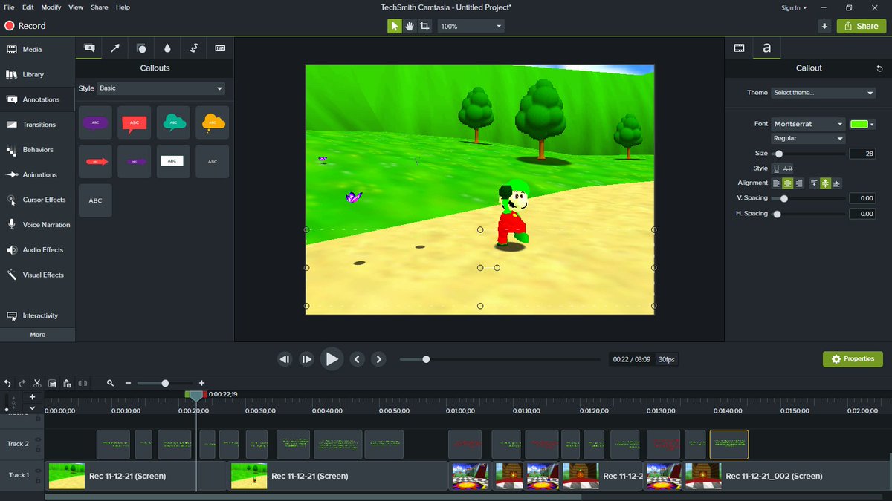Toggle Track 1 visibility eye
Screen dimensions: 892x501
(x=38, y=471)
